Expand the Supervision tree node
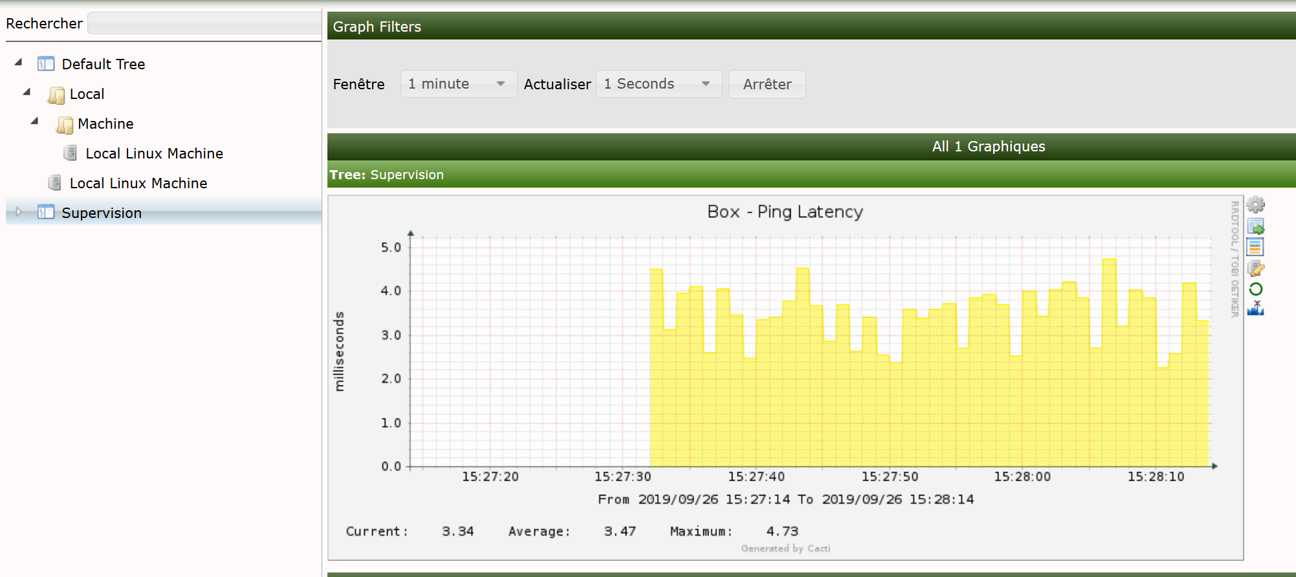Image resolution: width=1296 pixels, height=577 pixels. tap(19, 212)
